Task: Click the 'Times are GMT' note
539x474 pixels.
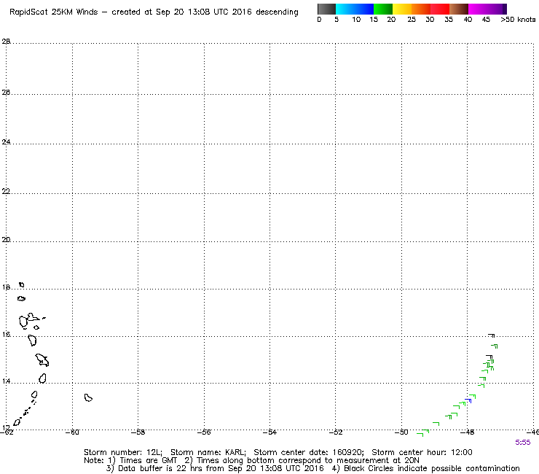Action: click(x=148, y=461)
